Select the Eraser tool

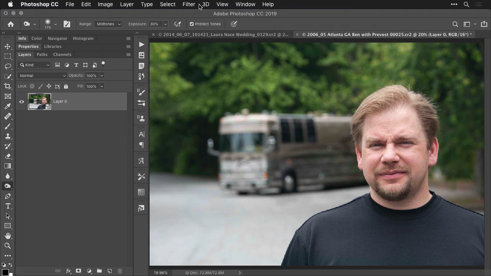point(8,156)
